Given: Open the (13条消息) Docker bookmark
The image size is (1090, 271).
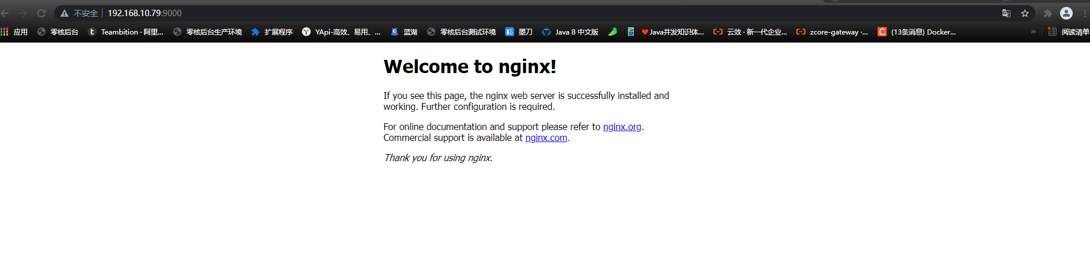Looking at the screenshot, I should pos(916,32).
